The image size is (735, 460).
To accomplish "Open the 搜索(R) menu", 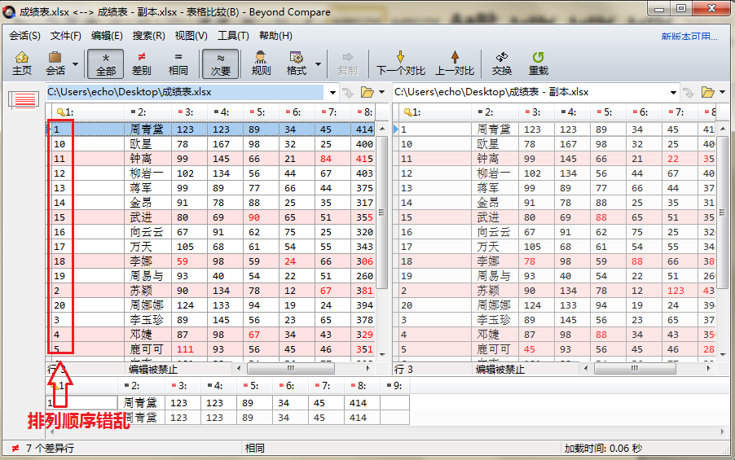I will tap(148, 36).
